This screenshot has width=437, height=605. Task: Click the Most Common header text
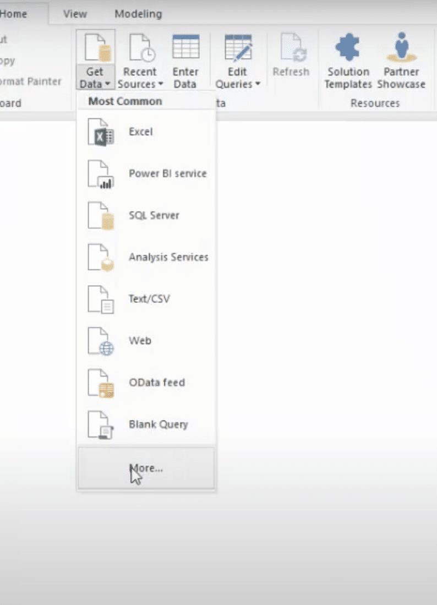125,101
